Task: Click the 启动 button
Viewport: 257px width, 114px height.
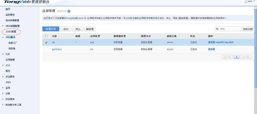Action: pyautogui.click(x=66, y=29)
